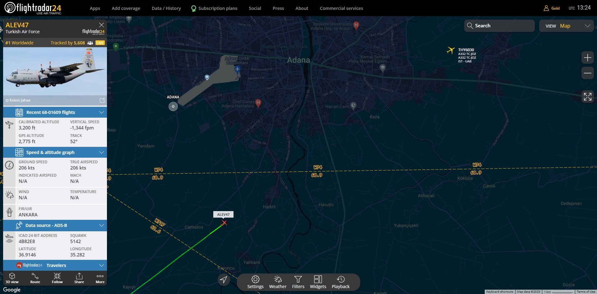Open the Gold account menu
This screenshot has width=597, height=294.
coord(552,8)
